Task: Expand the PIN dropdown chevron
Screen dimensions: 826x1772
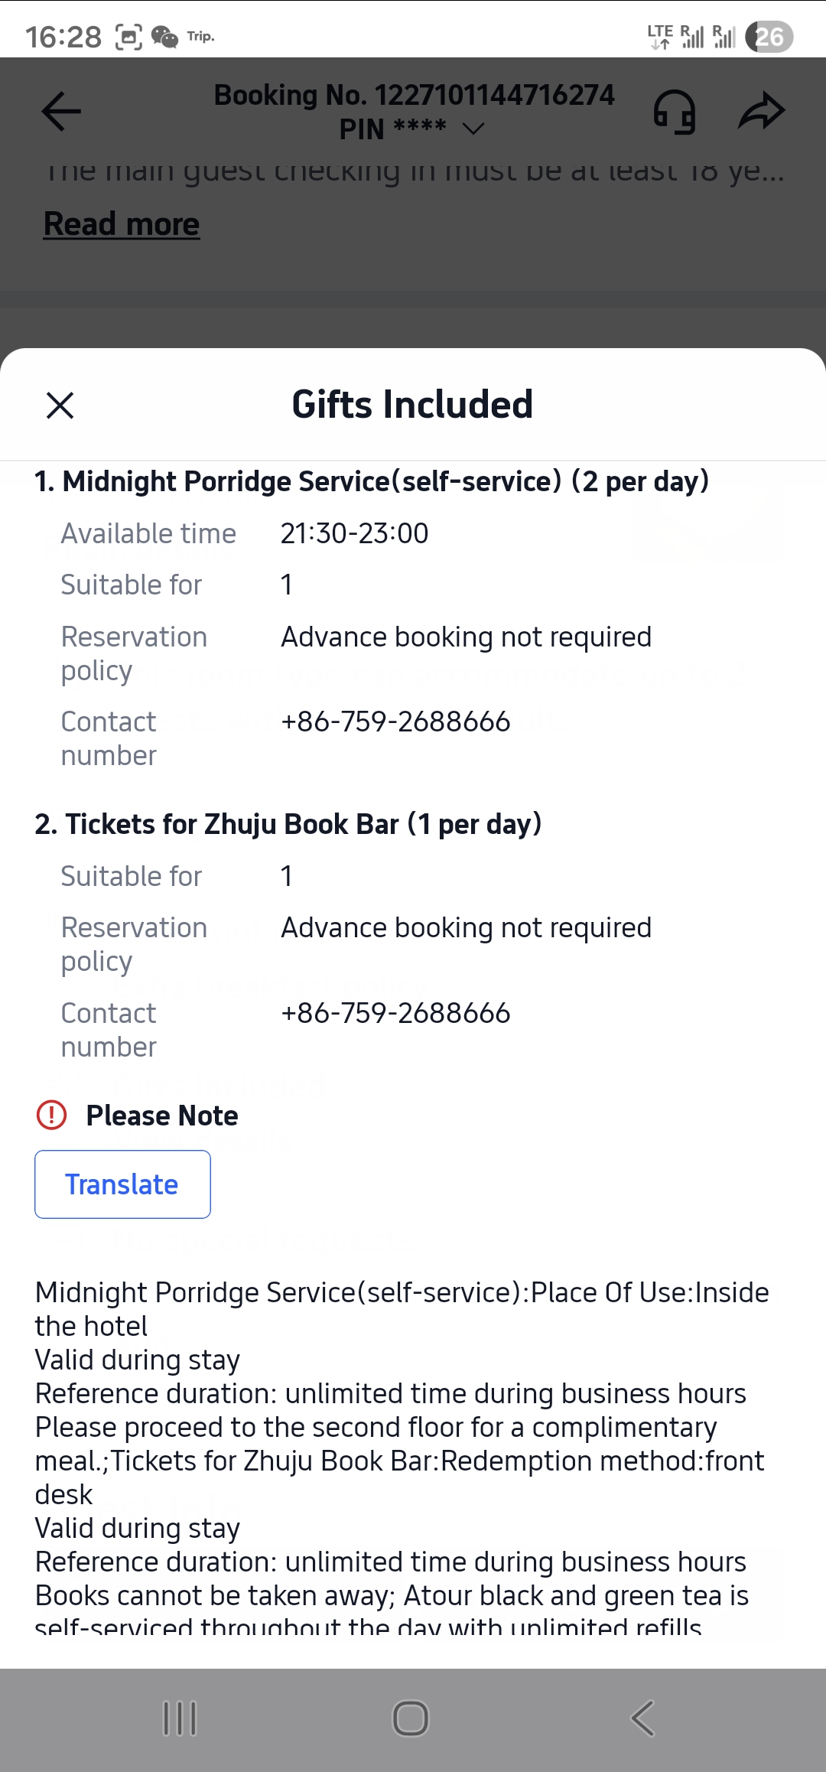Action: coord(474,129)
